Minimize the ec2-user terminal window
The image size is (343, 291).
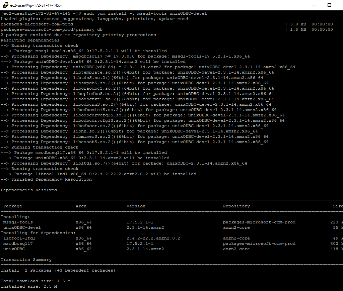tap(314, 5)
